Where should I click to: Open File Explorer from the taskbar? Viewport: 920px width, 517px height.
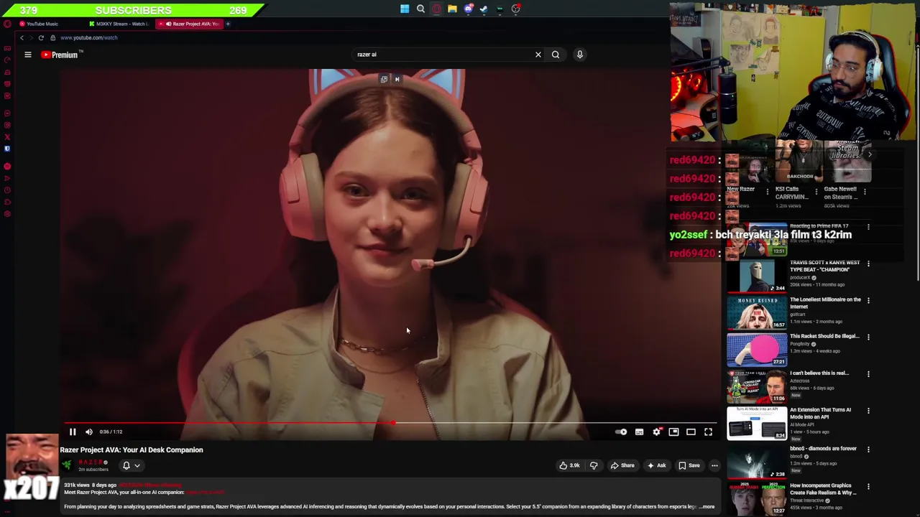coord(452,9)
